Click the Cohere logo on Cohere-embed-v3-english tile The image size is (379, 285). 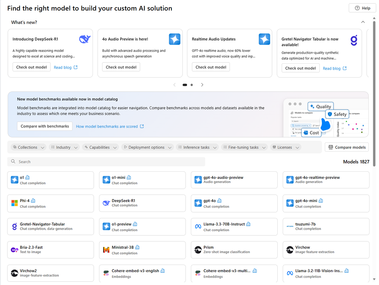tap(106, 273)
